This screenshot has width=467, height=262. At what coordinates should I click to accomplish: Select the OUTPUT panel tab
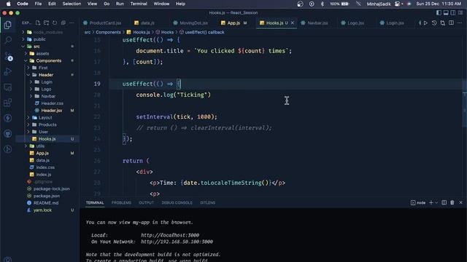(x=146, y=202)
